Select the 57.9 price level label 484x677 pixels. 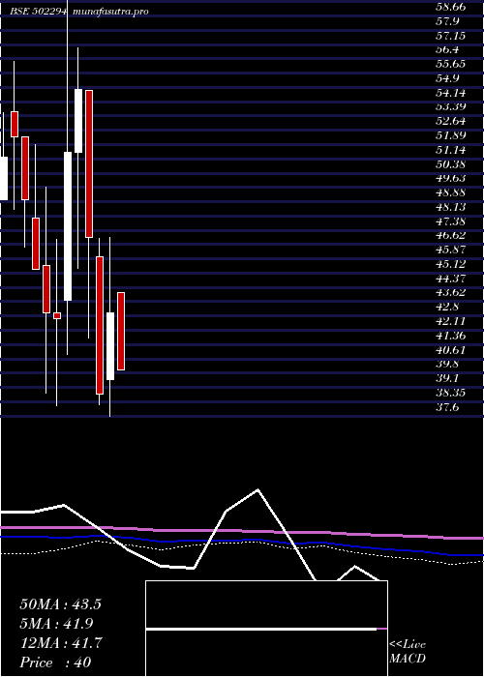[447, 21]
